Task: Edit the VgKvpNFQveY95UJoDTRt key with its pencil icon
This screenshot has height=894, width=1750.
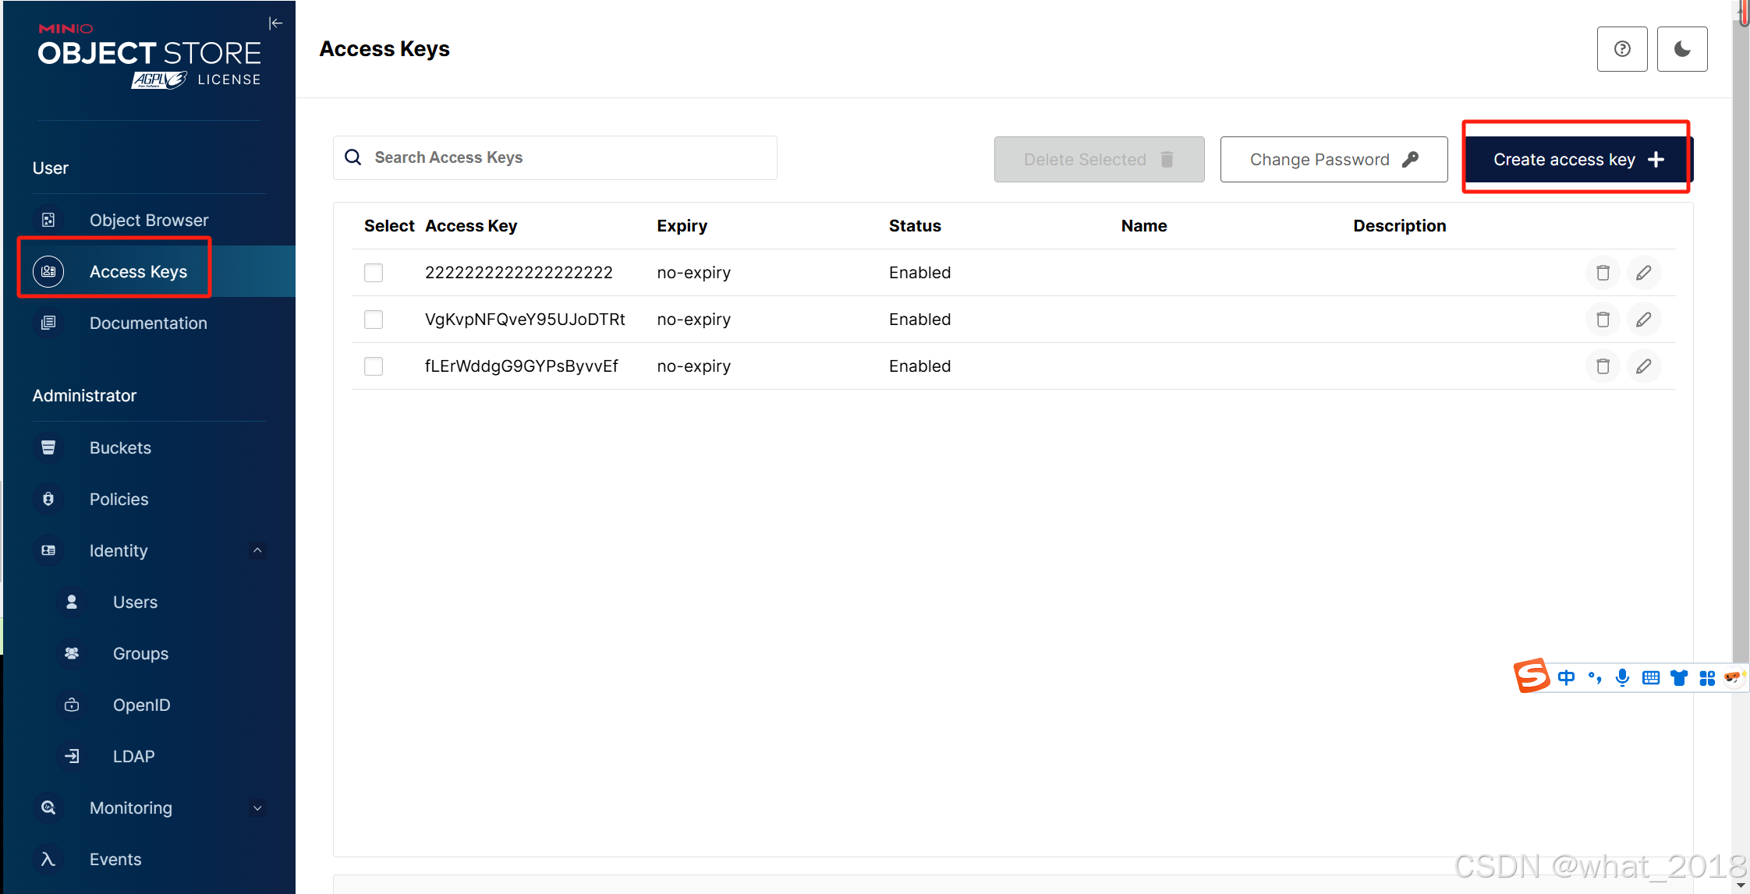Action: (1643, 320)
